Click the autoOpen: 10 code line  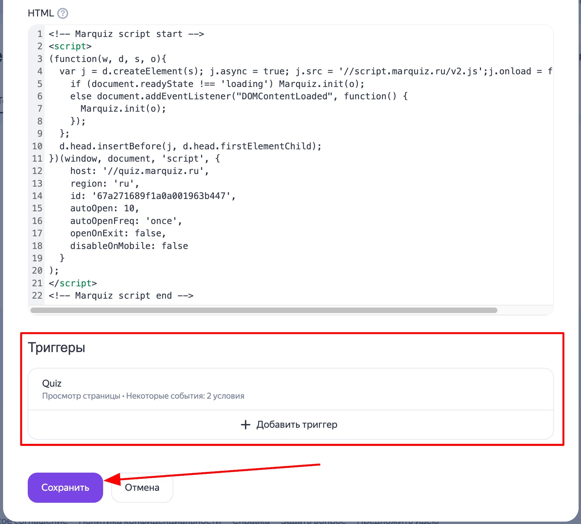point(104,208)
